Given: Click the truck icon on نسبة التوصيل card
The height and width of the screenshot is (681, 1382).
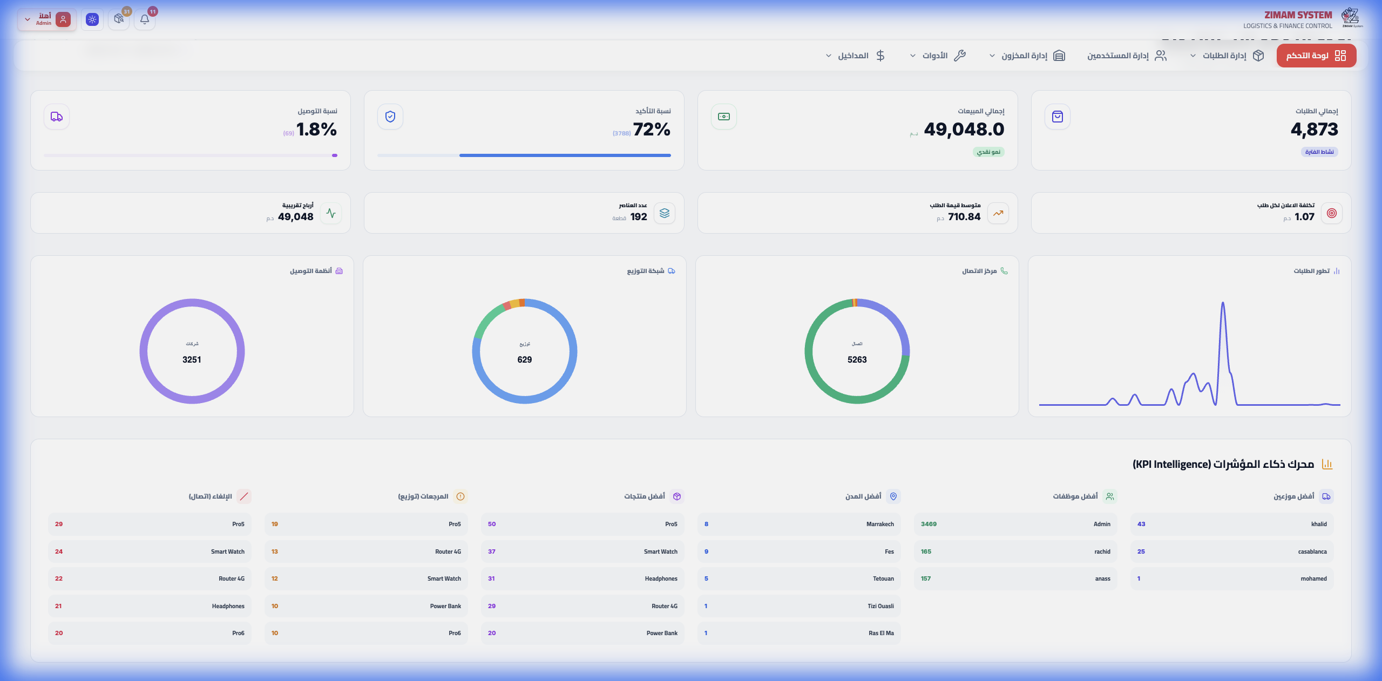Looking at the screenshot, I should (x=57, y=117).
